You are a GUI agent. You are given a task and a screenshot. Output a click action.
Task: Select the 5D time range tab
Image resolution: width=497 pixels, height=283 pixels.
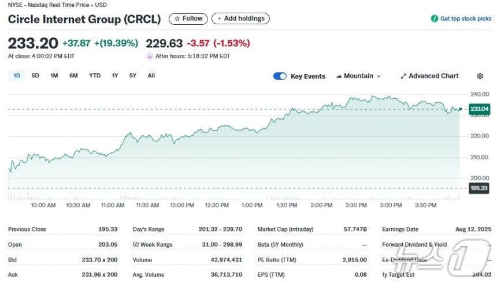point(35,76)
